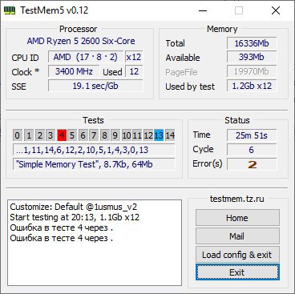Click Load config & exit button

tap(237, 255)
